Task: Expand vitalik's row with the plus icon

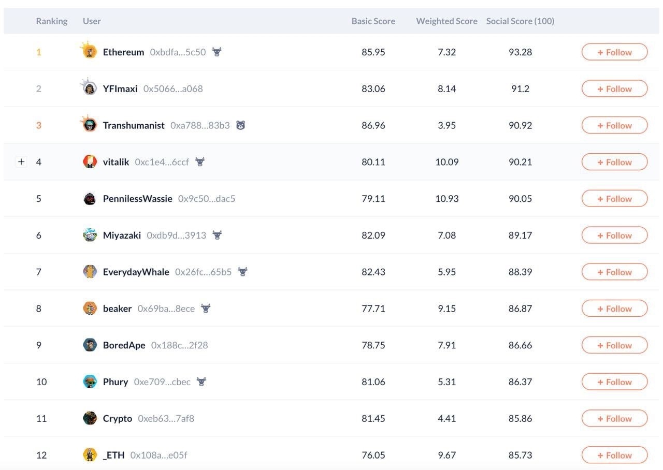Action: point(21,162)
